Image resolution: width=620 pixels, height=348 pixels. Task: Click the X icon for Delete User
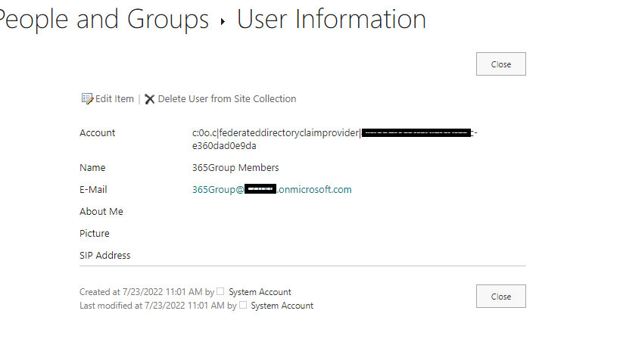pos(150,99)
